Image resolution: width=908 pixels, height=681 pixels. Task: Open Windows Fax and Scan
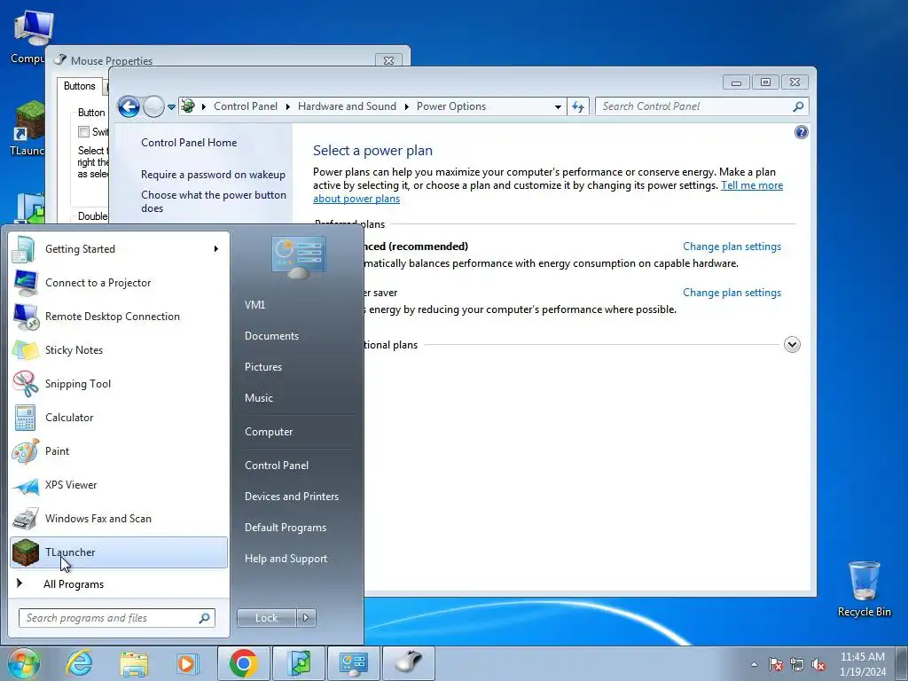(x=119, y=518)
